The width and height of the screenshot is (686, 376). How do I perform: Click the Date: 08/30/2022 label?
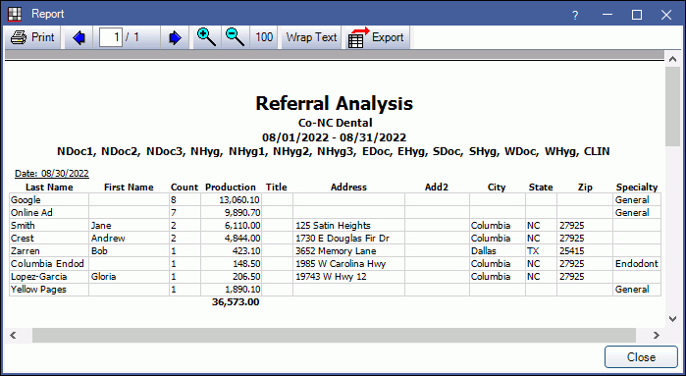click(x=52, y=174)
